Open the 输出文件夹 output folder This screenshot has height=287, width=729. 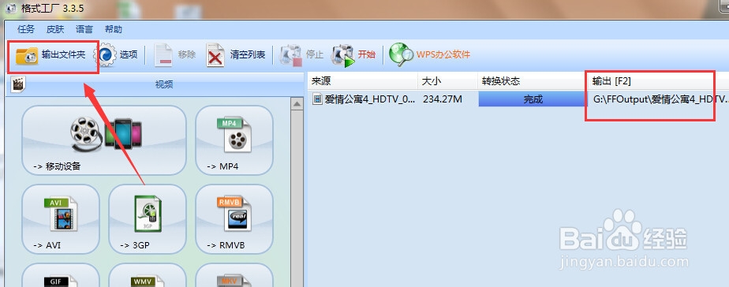pyautogui.click(x=50, y=55)
